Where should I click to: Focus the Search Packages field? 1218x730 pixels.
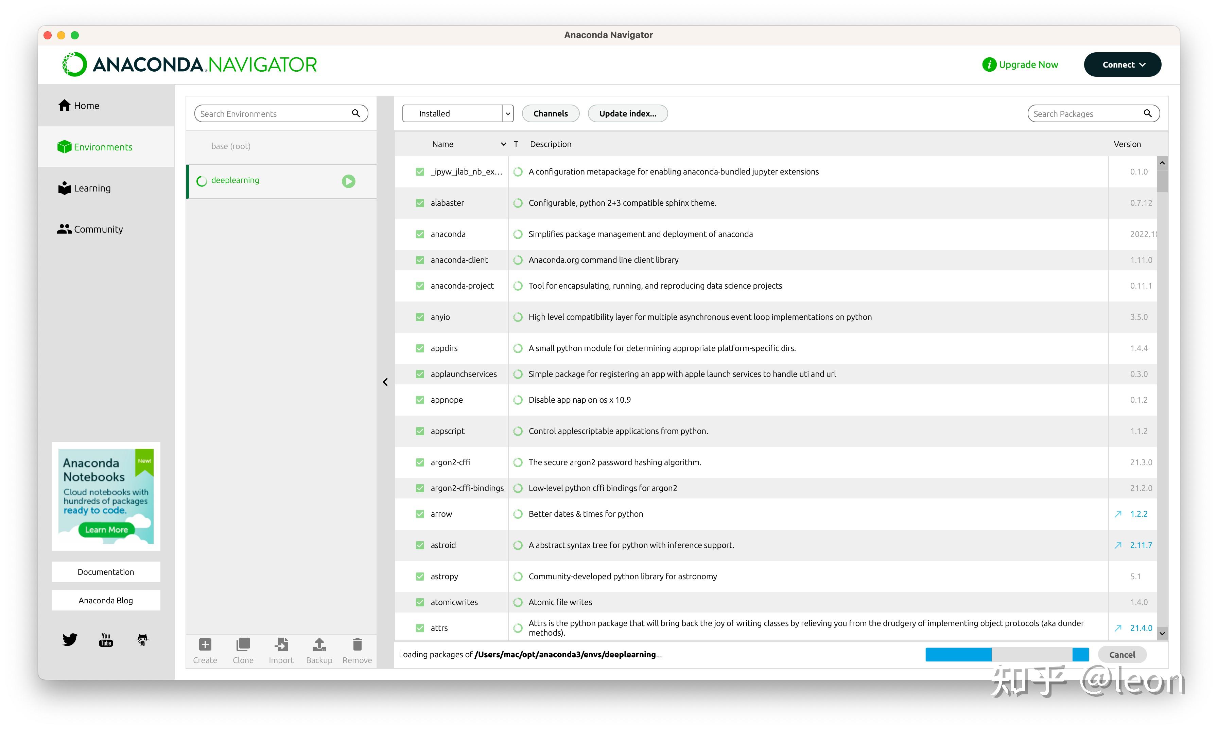pos(1093,114)
